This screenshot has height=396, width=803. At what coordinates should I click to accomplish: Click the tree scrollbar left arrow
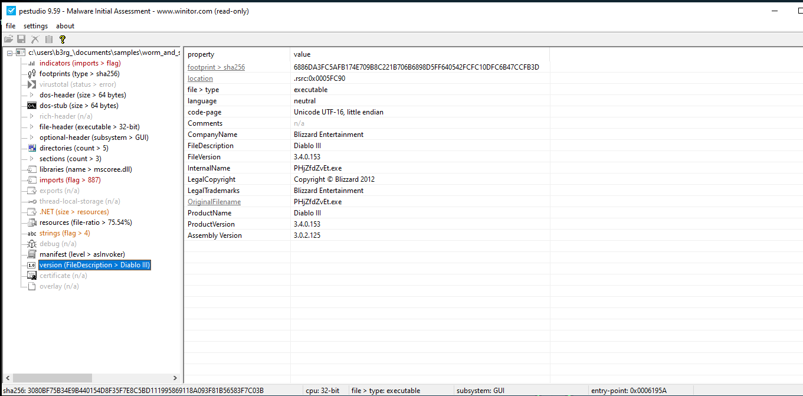click(x=6, y=378)
